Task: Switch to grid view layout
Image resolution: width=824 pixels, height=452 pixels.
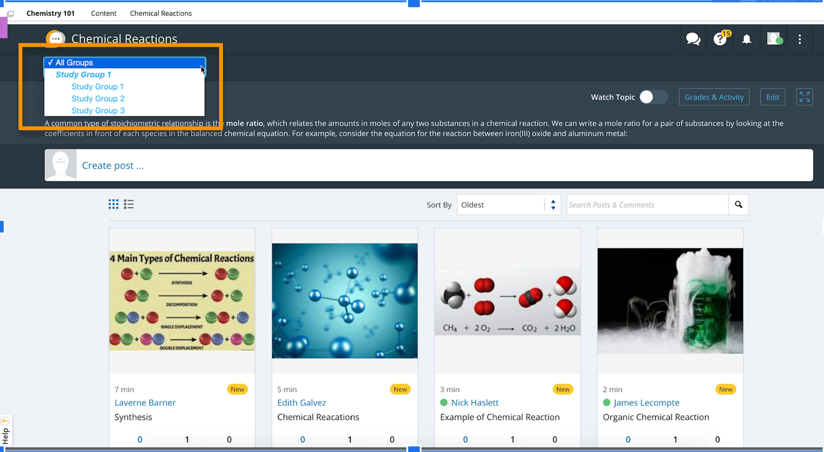Action: 113,204
